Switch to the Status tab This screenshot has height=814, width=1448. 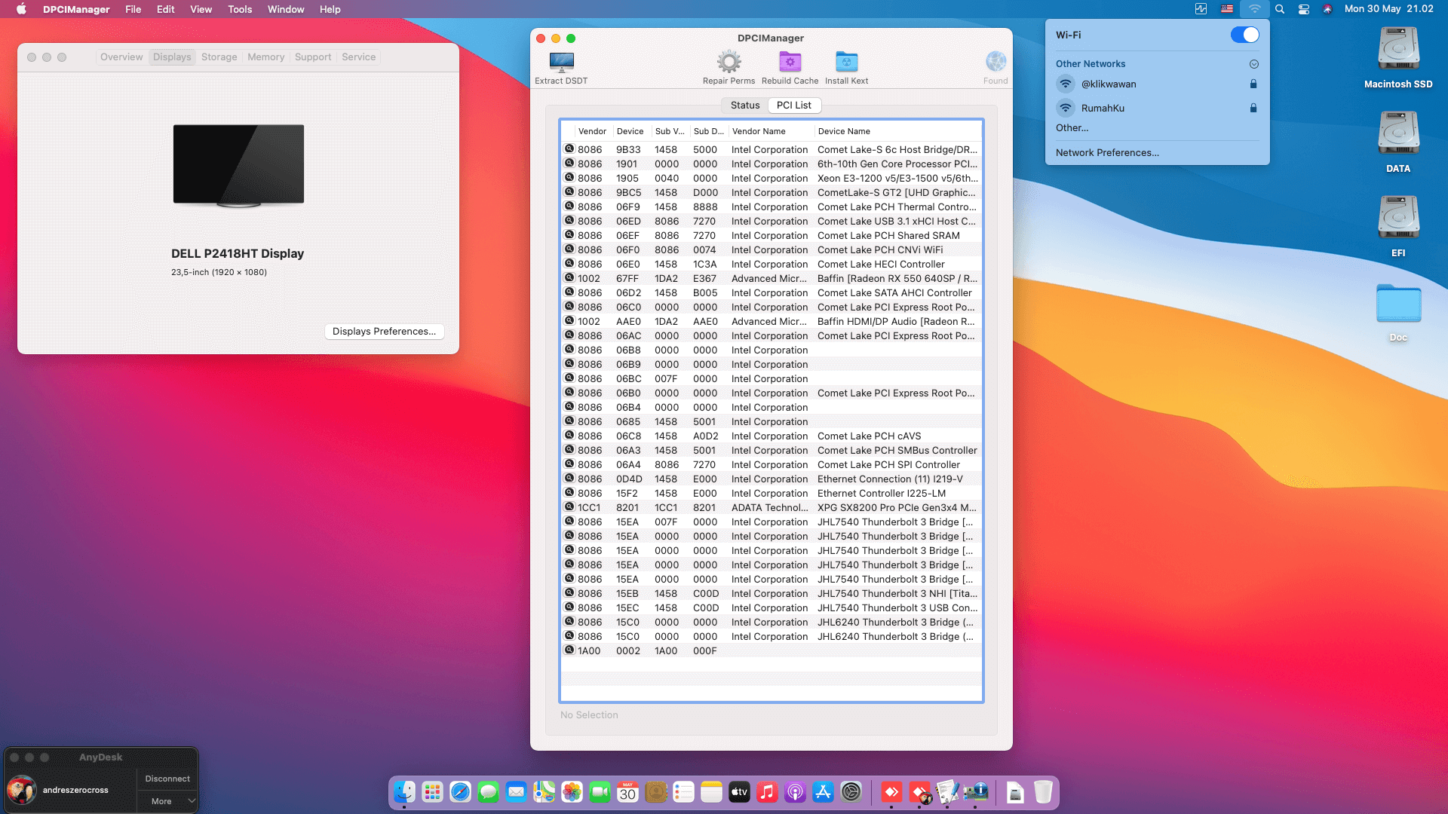click(x=744, y=106)
